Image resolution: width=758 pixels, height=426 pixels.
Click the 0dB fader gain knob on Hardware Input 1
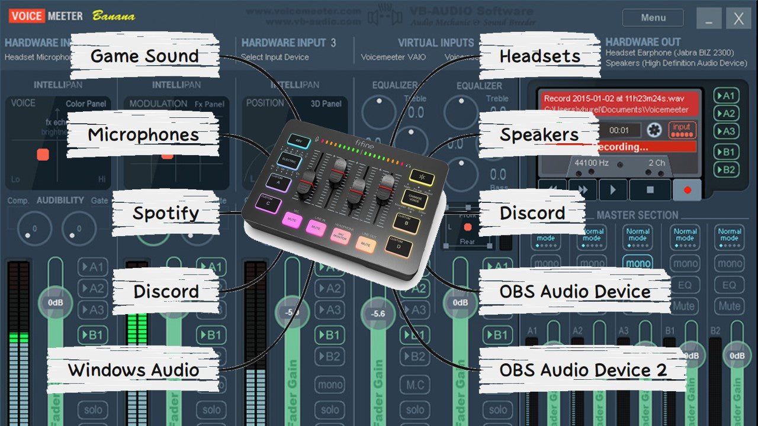(55, 302)
